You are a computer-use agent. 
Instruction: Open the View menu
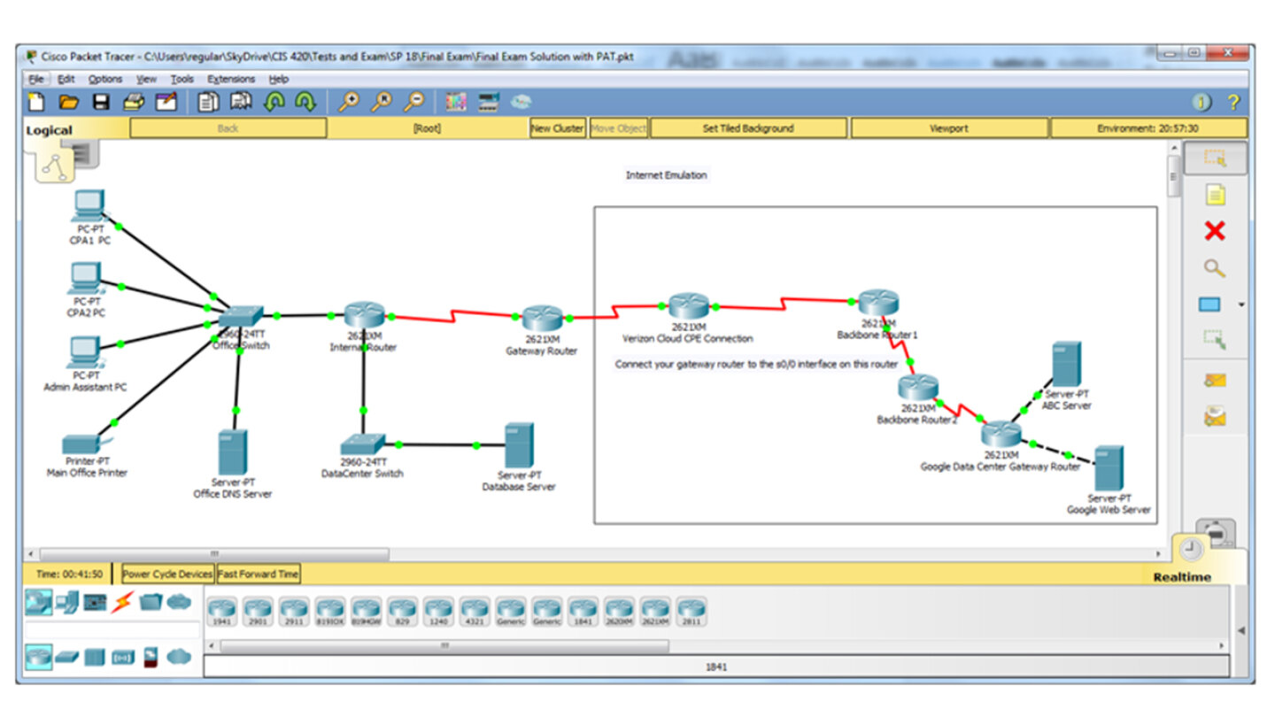[146, 79]
